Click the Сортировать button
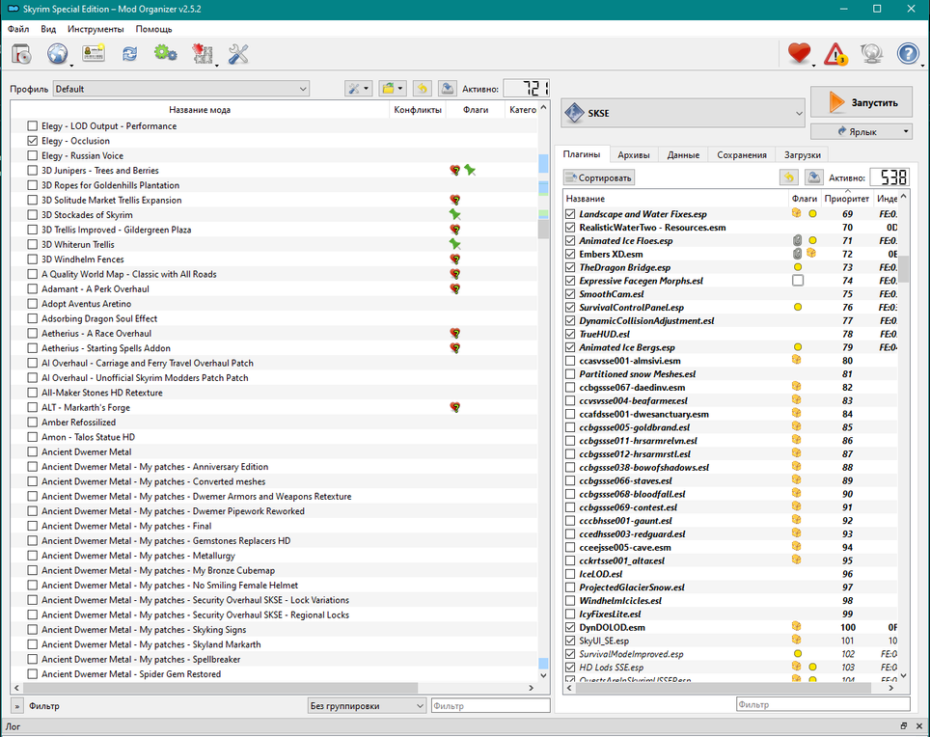The width and height of the screenshot is (930, 737). click(599, 177)
